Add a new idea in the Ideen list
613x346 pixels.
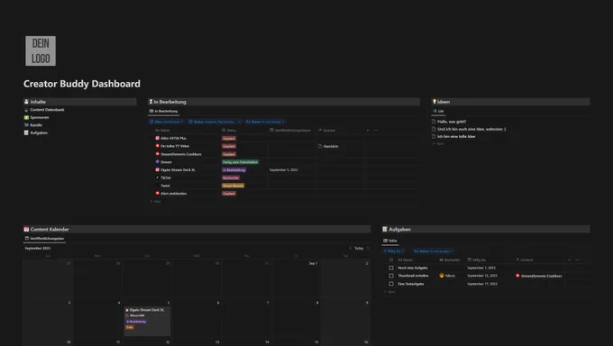point(438,144)
